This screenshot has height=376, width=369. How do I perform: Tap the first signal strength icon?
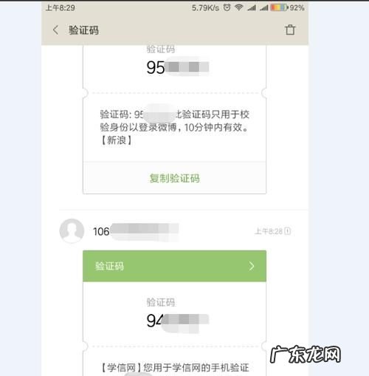point(252,8)
